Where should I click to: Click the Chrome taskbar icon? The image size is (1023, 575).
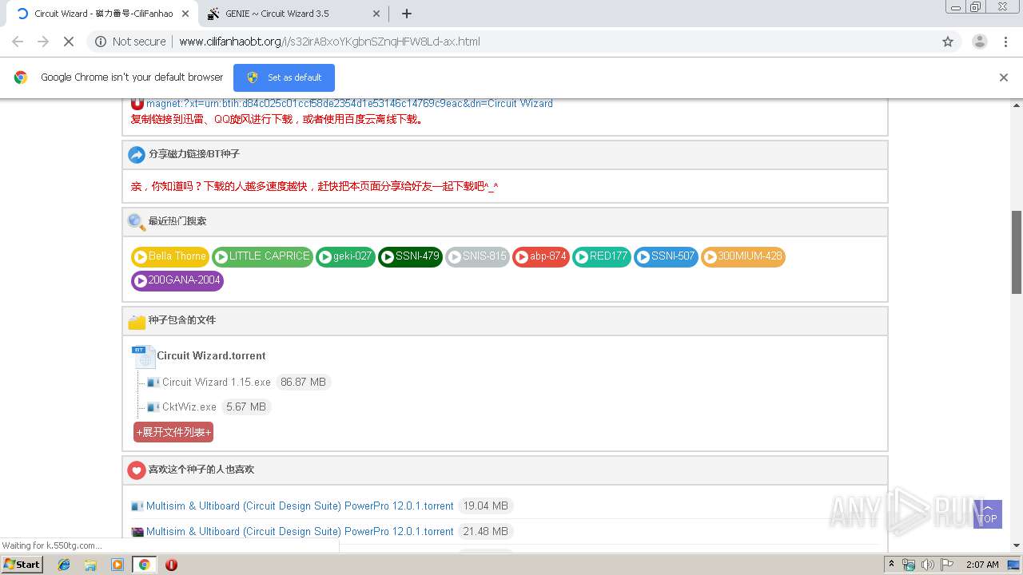145,565
